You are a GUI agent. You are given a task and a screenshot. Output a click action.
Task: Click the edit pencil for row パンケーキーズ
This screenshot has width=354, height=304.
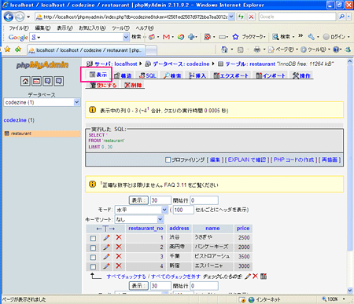tap(106, 247)
